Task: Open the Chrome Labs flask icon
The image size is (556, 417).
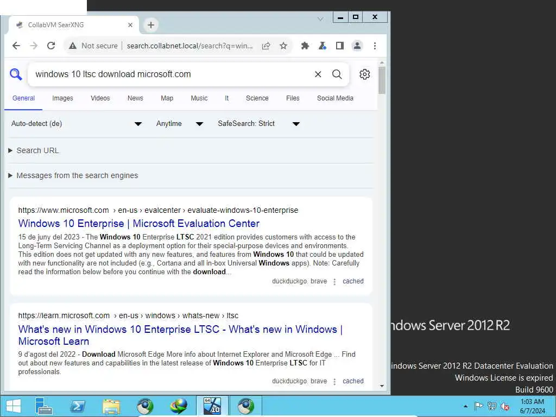Action: [x=323, y=46]
